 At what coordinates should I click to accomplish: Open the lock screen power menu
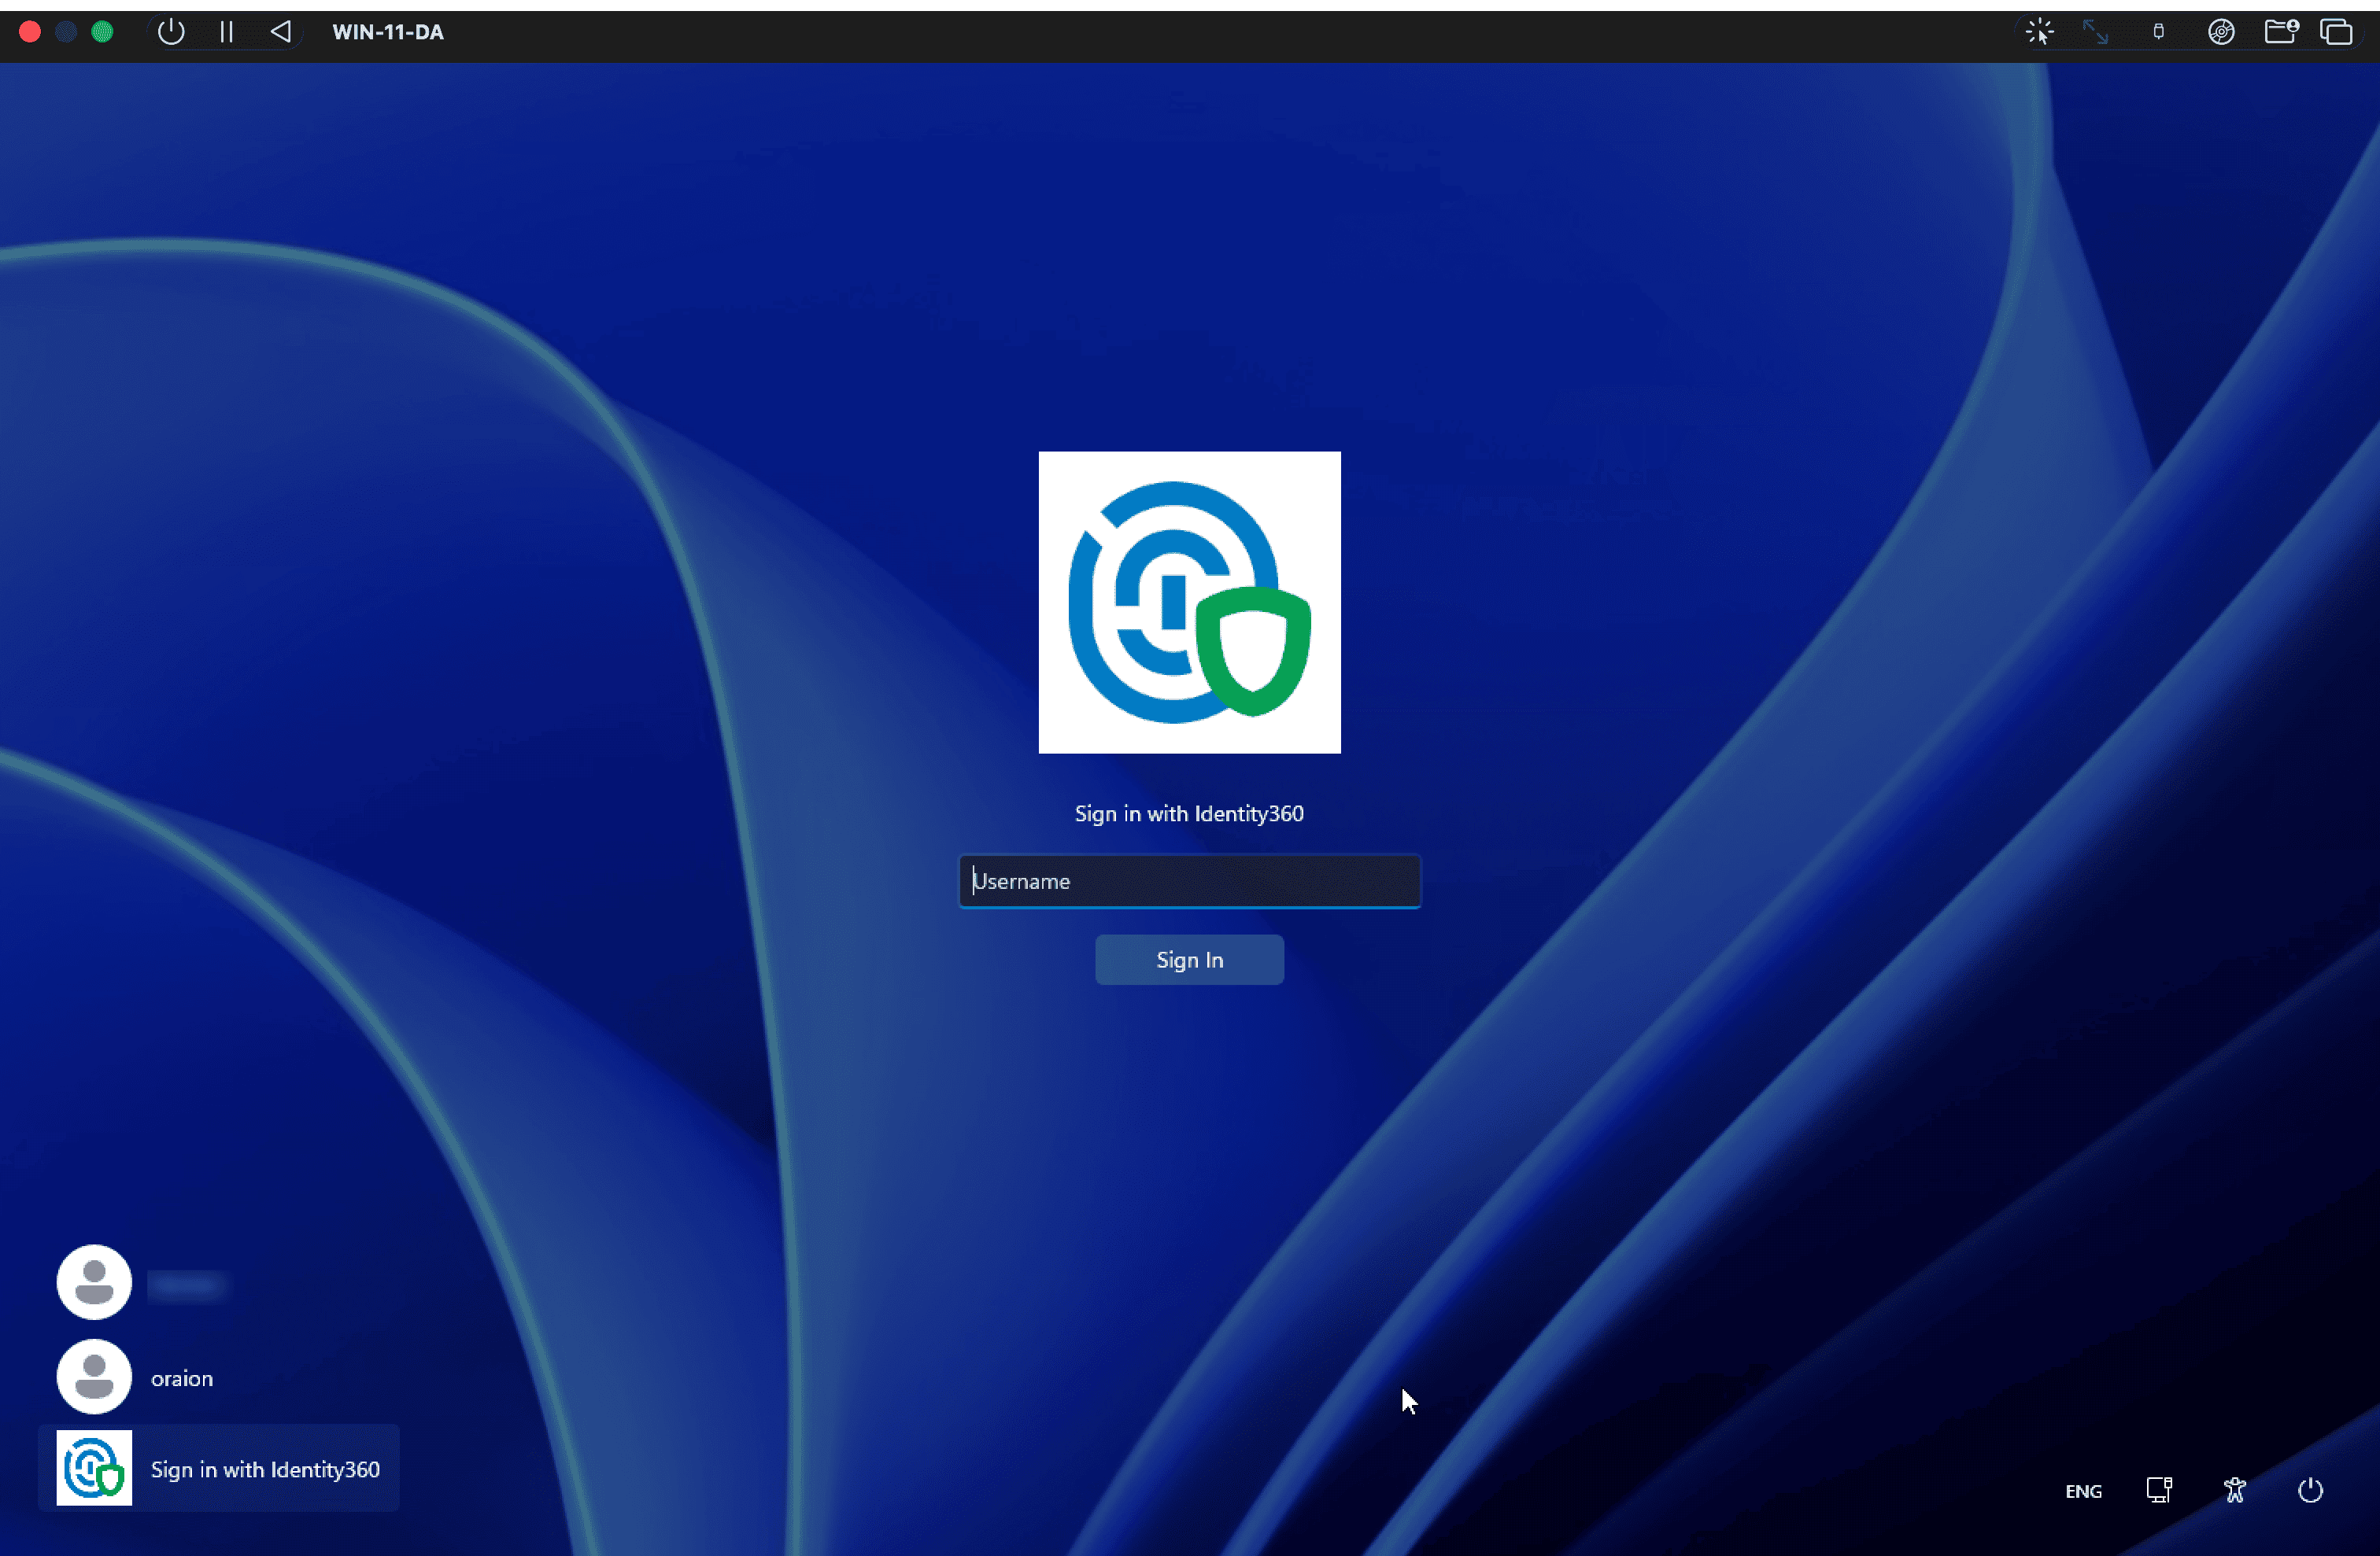click(2310, 1491)
